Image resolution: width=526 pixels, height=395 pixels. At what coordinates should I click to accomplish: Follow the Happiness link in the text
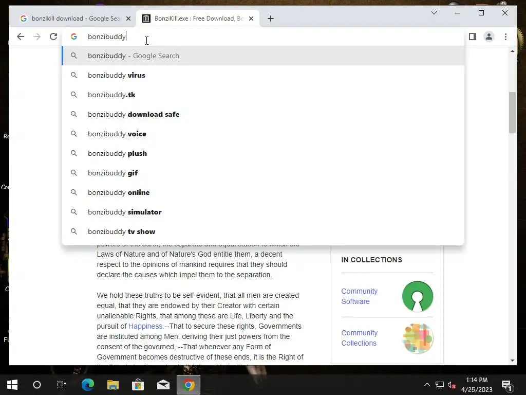tap(145, 326)
